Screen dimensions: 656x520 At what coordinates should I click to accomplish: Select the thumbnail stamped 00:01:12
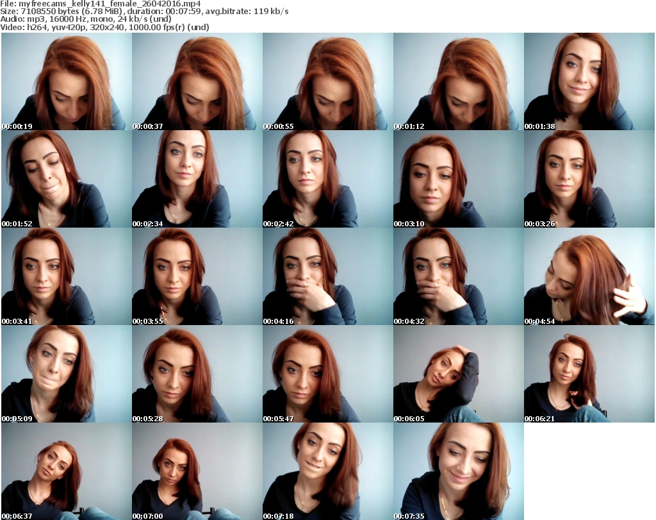tap(458, 81)
